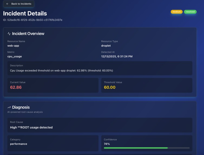The width and height of the screenshot is (204, 155).
Task: Click the confidence value 74%
Action: [107, 144]
